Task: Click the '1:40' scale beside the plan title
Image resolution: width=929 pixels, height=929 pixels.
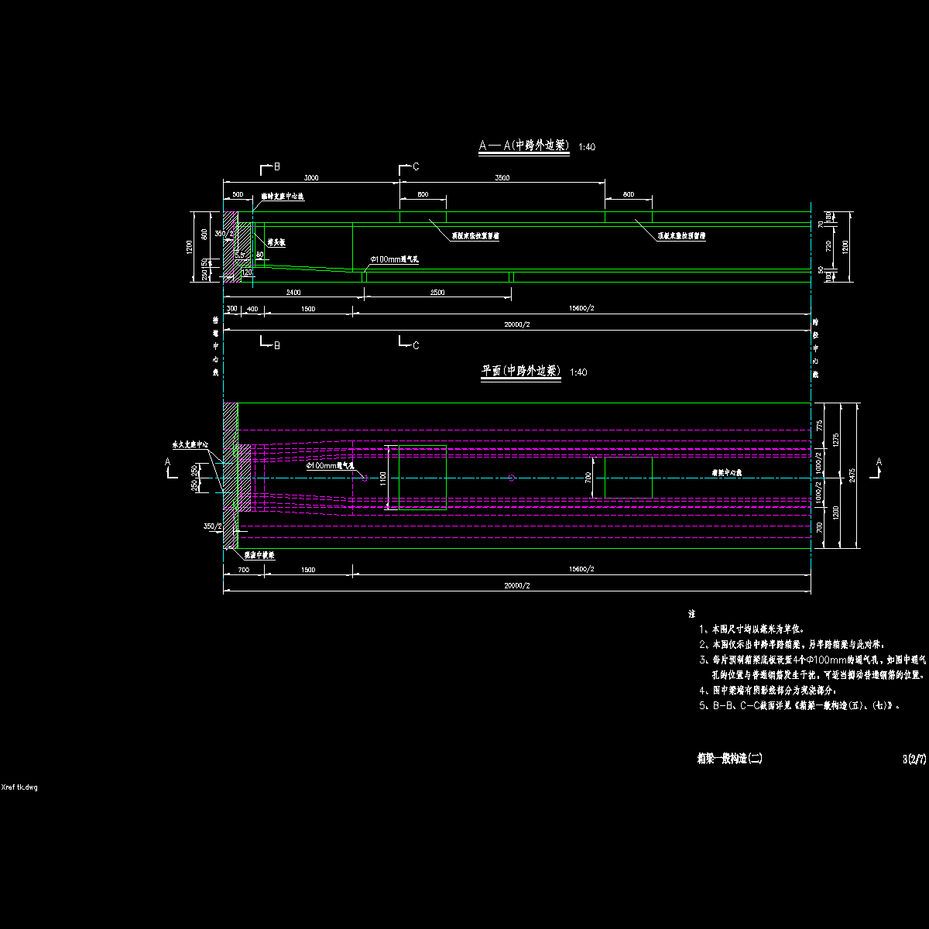Action: tap(578, 372)
